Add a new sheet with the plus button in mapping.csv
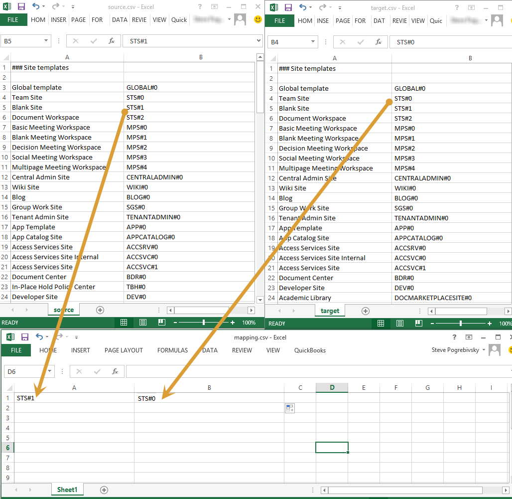This screenshot has height=499, width=512. [104, 490]
